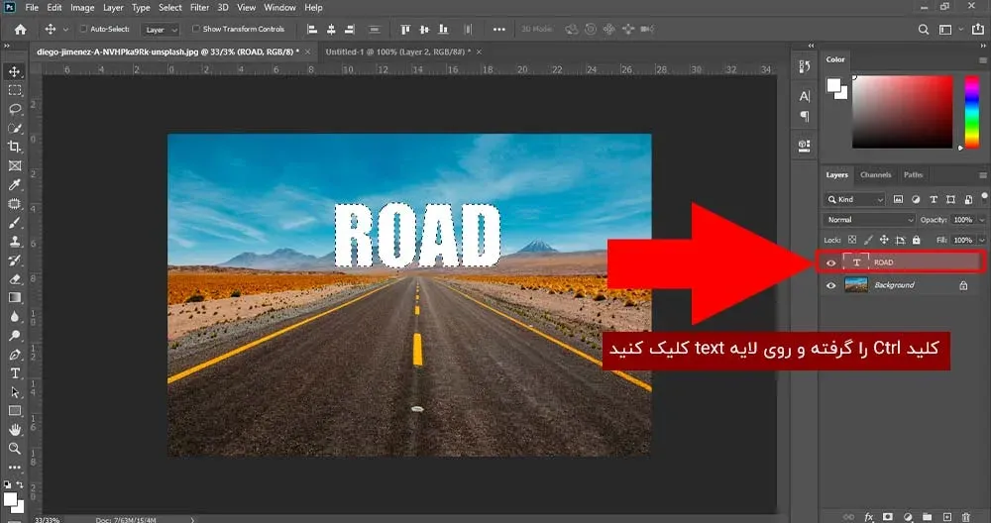This screenshot has width=991, height=523.
Task: Open the Color panel menu
Action: [x=983, y=60]
